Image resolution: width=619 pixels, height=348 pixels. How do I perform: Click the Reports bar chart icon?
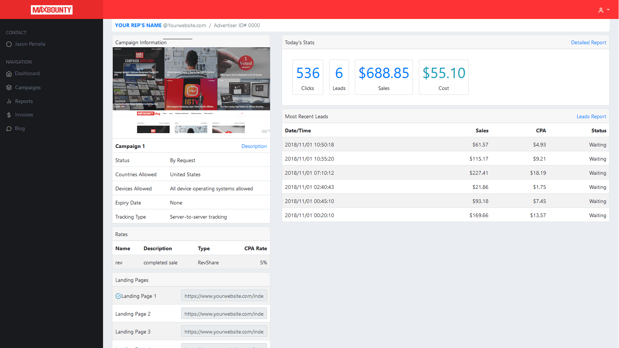click(x=9, y=101)
